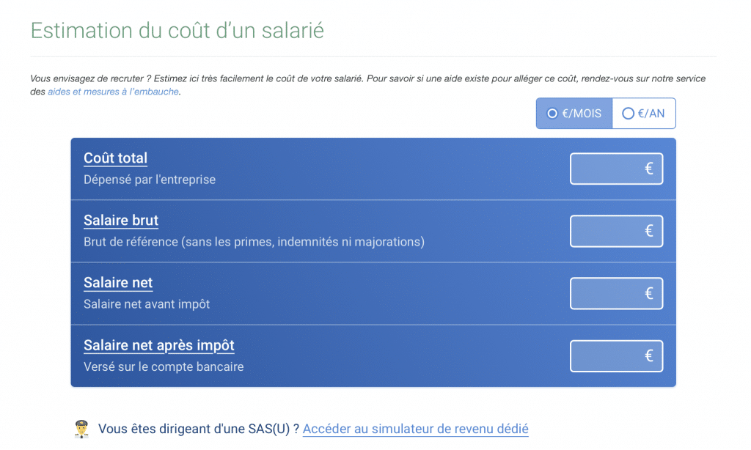Focus the Salaire brut amount input
Image resolution: width=751 pixels, height=450 pixels.
616,231
